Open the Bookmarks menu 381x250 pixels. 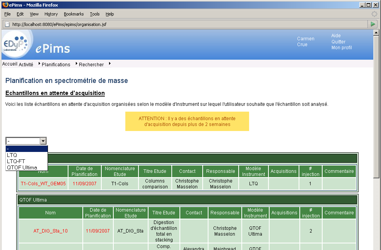73,14
